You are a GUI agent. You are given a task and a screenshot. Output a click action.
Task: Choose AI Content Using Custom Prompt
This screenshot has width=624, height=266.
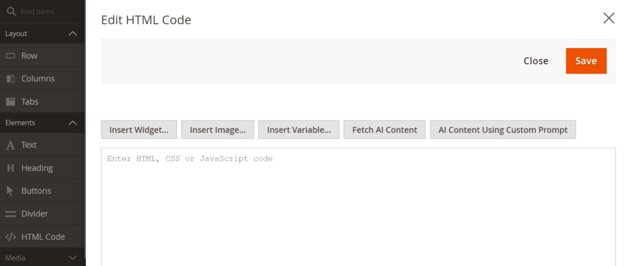tap(503, 130)
